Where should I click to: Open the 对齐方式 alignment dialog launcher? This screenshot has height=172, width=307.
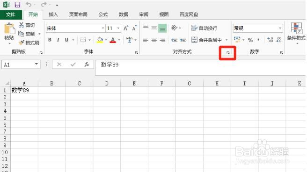tap(228, 53)
